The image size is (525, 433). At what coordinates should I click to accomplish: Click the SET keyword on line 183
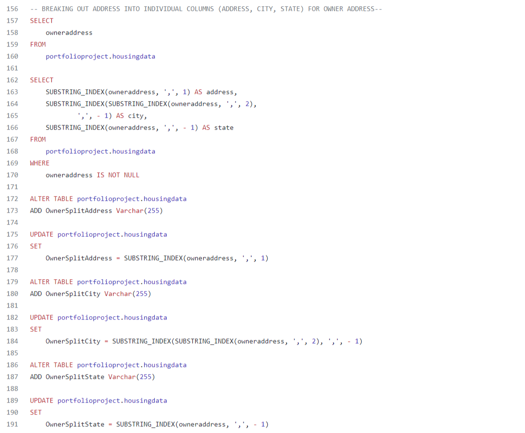tap(36, 329)
